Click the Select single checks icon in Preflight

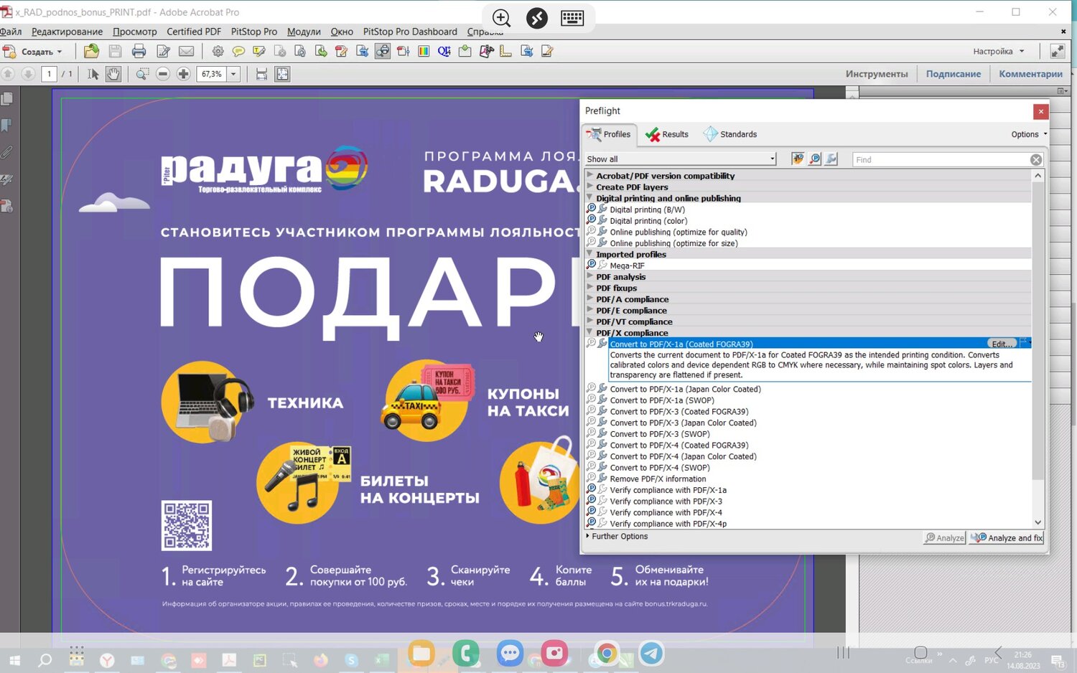(815, 159)
